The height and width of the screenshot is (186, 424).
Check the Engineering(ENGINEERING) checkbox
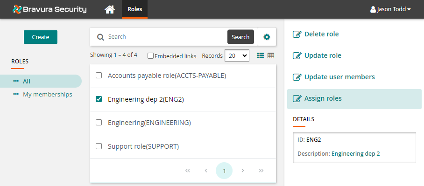click(x=99, y=123)
